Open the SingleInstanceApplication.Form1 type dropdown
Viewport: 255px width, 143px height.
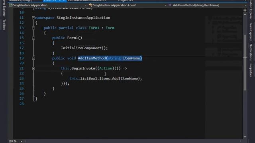click(x=165, y=5)
